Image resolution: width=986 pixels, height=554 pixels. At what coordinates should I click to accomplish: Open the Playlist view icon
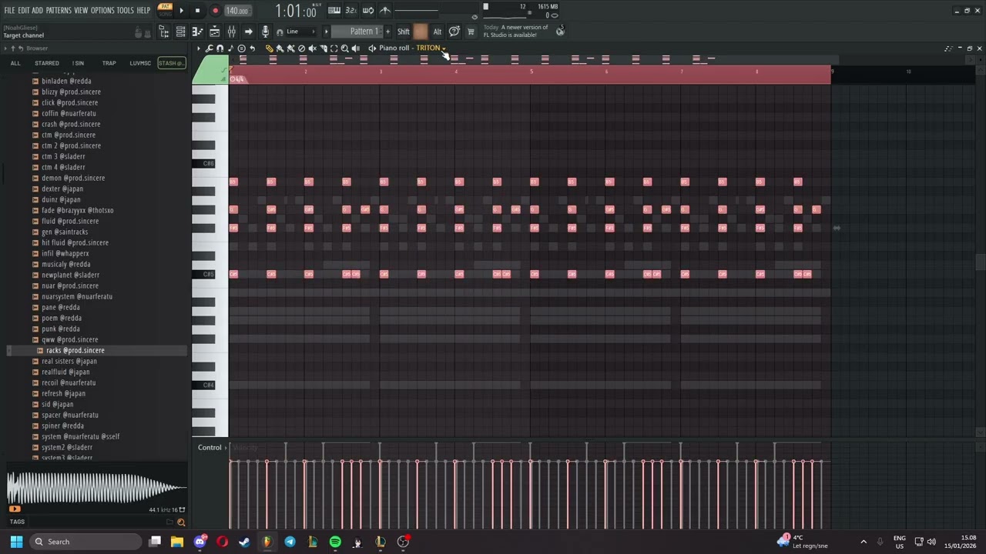(x=214, y=32)
